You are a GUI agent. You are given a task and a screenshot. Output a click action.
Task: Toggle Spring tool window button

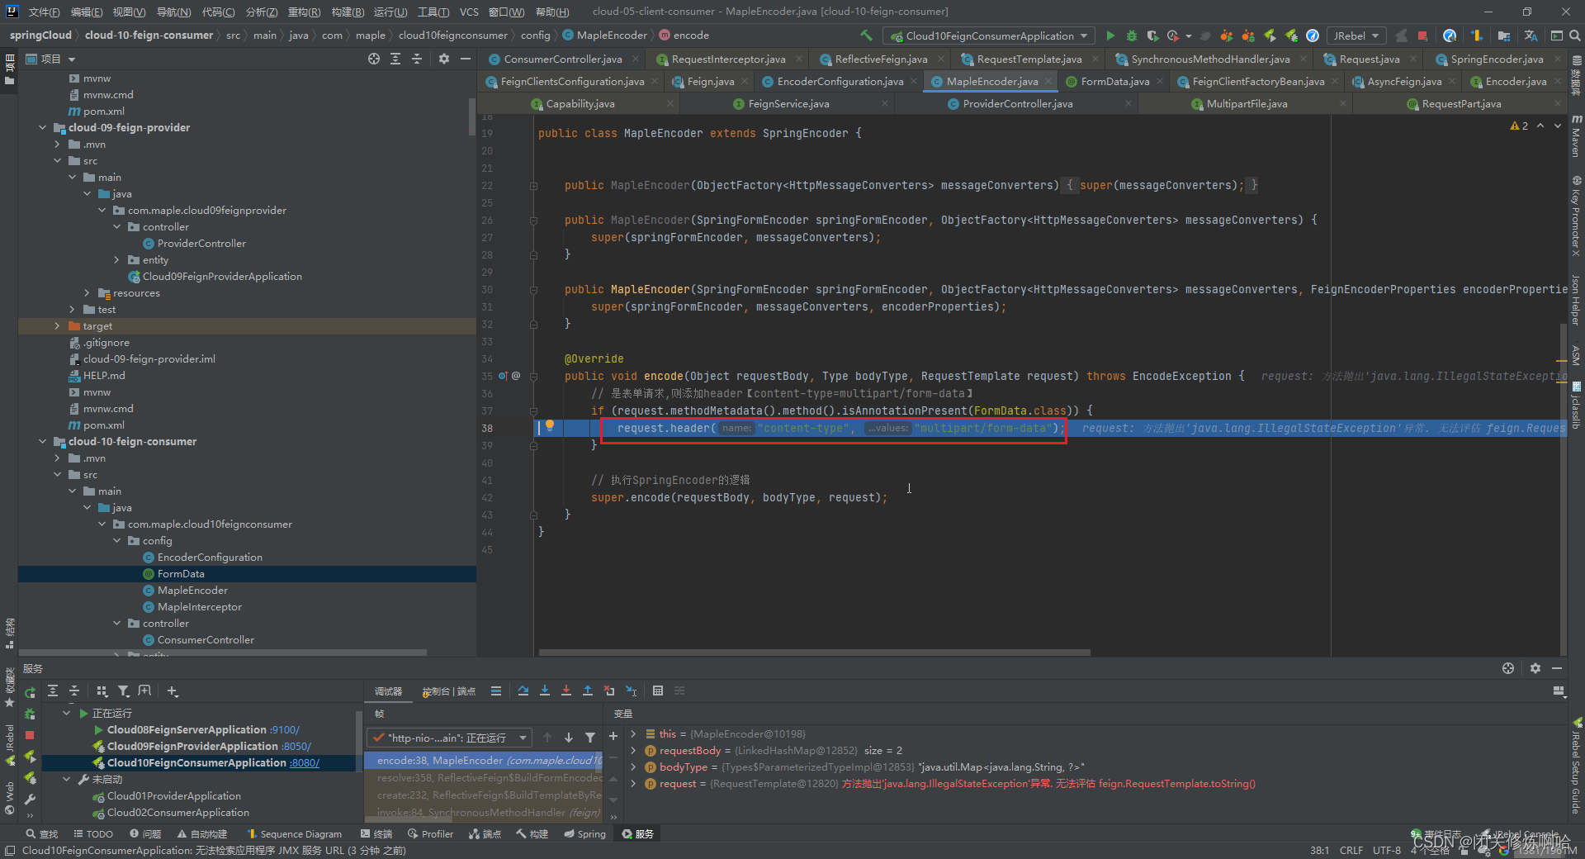pyautogui.click(x=584, y=834)
